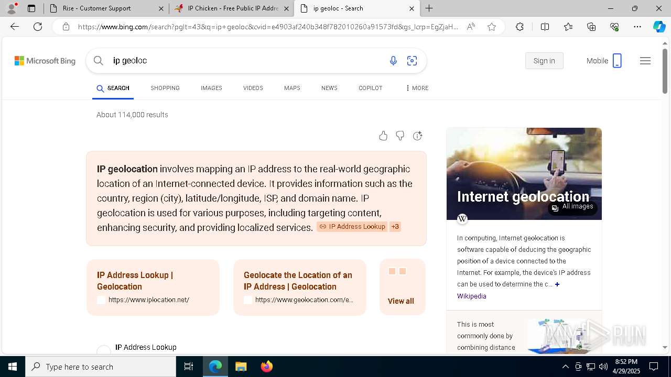Expand additional sources +3 badge
The height and width of the screenshot is (377, 671).
[395, 227]
